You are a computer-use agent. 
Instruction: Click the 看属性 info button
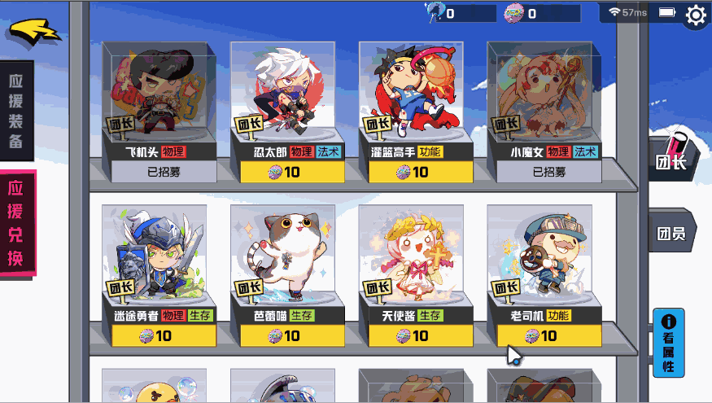tap(668, 344)
